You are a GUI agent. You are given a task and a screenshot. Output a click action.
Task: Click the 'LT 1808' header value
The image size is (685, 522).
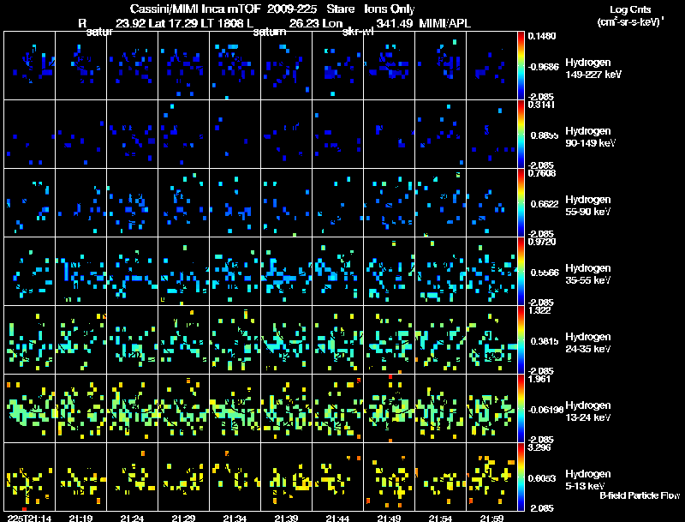pyautogui.click(x=222, y=24)
